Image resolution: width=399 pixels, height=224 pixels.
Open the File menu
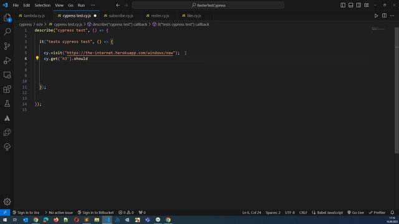[16, 5]
